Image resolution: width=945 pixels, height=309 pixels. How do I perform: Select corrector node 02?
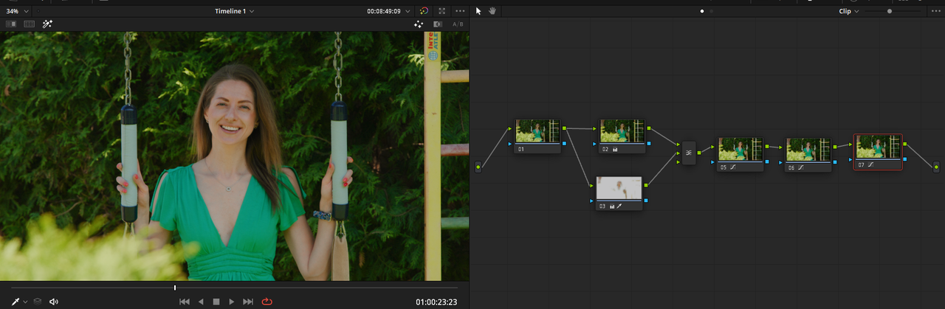coord(622,136)
